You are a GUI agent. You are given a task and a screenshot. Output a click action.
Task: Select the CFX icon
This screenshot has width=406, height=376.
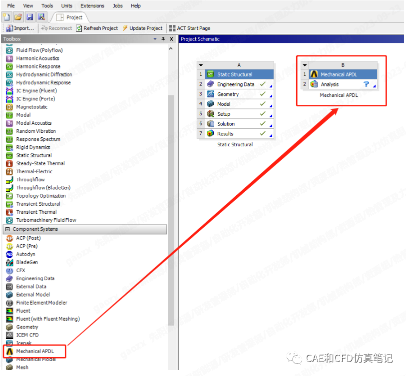coord(9,270)
